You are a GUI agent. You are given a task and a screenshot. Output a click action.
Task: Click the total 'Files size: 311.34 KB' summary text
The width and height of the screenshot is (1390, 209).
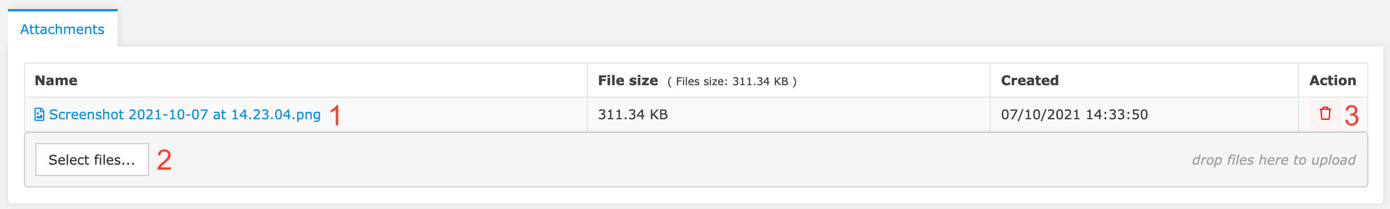732,81
